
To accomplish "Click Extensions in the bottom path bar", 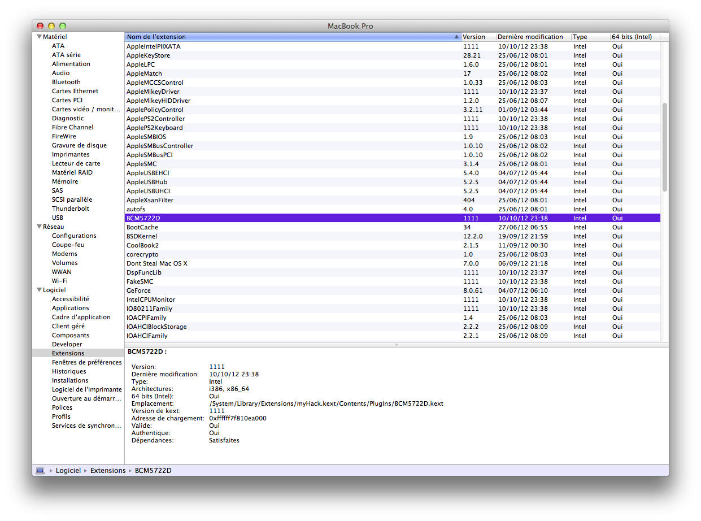I will coord(107,470).
